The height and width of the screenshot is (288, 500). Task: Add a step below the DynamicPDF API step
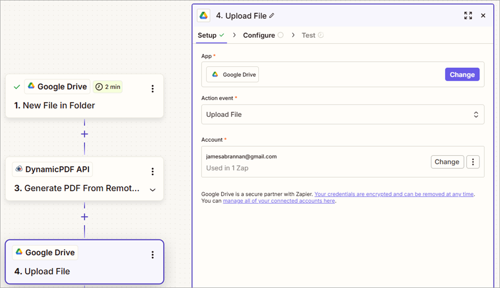coord(84,217)
